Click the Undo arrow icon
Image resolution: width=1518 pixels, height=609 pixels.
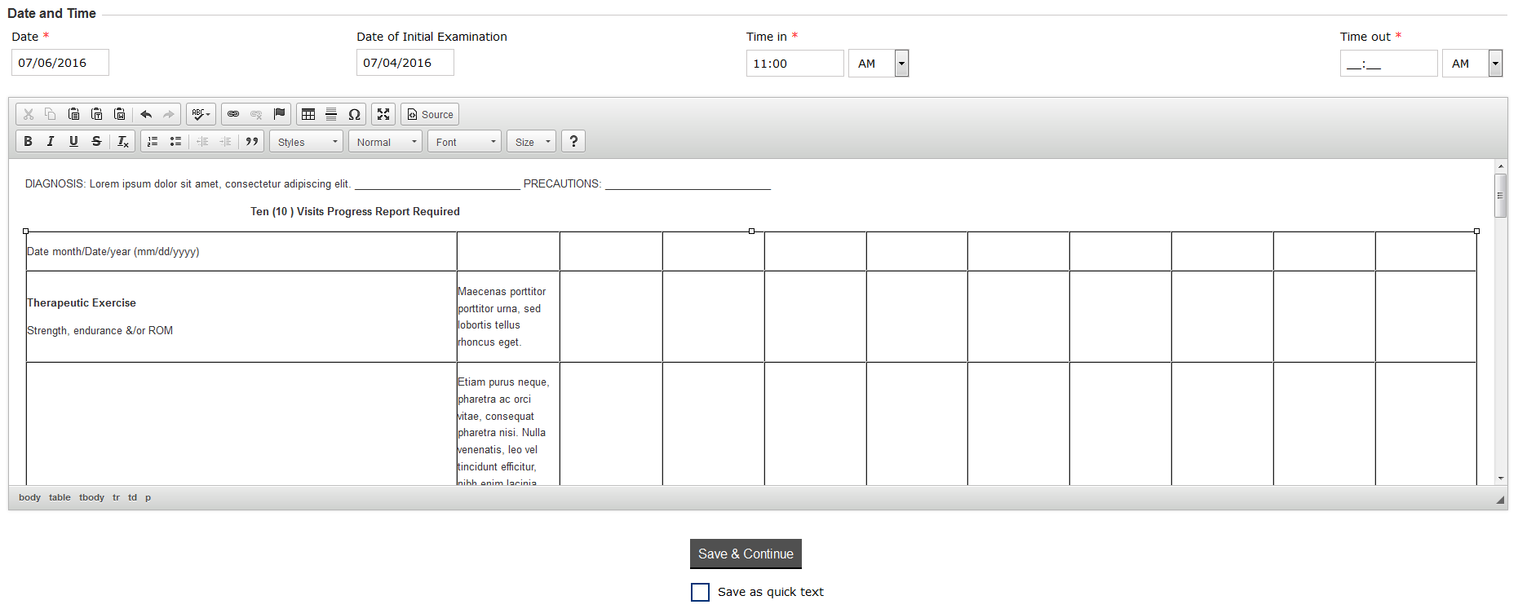[146, 114]
